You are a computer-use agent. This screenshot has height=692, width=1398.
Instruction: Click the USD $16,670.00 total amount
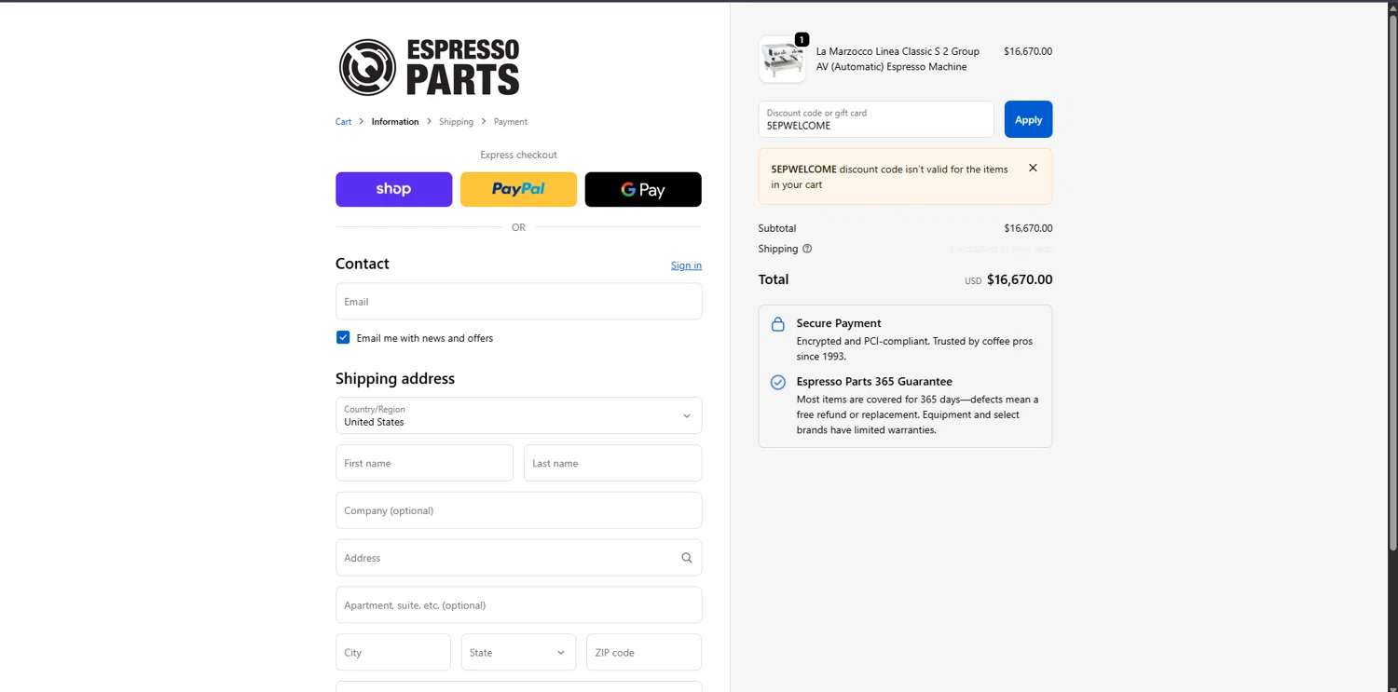pos(1008,279)
